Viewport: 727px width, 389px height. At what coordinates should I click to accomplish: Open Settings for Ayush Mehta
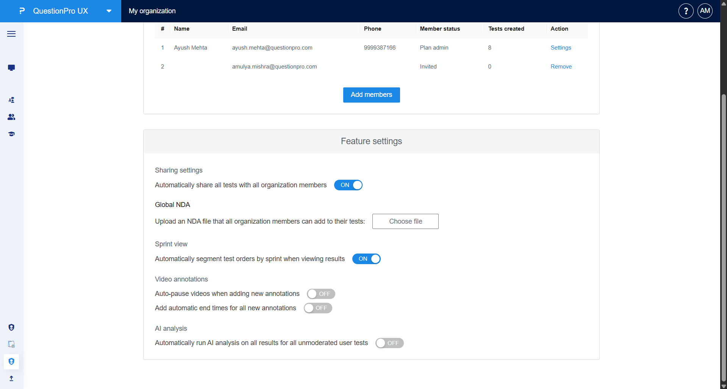pos(561,48)
